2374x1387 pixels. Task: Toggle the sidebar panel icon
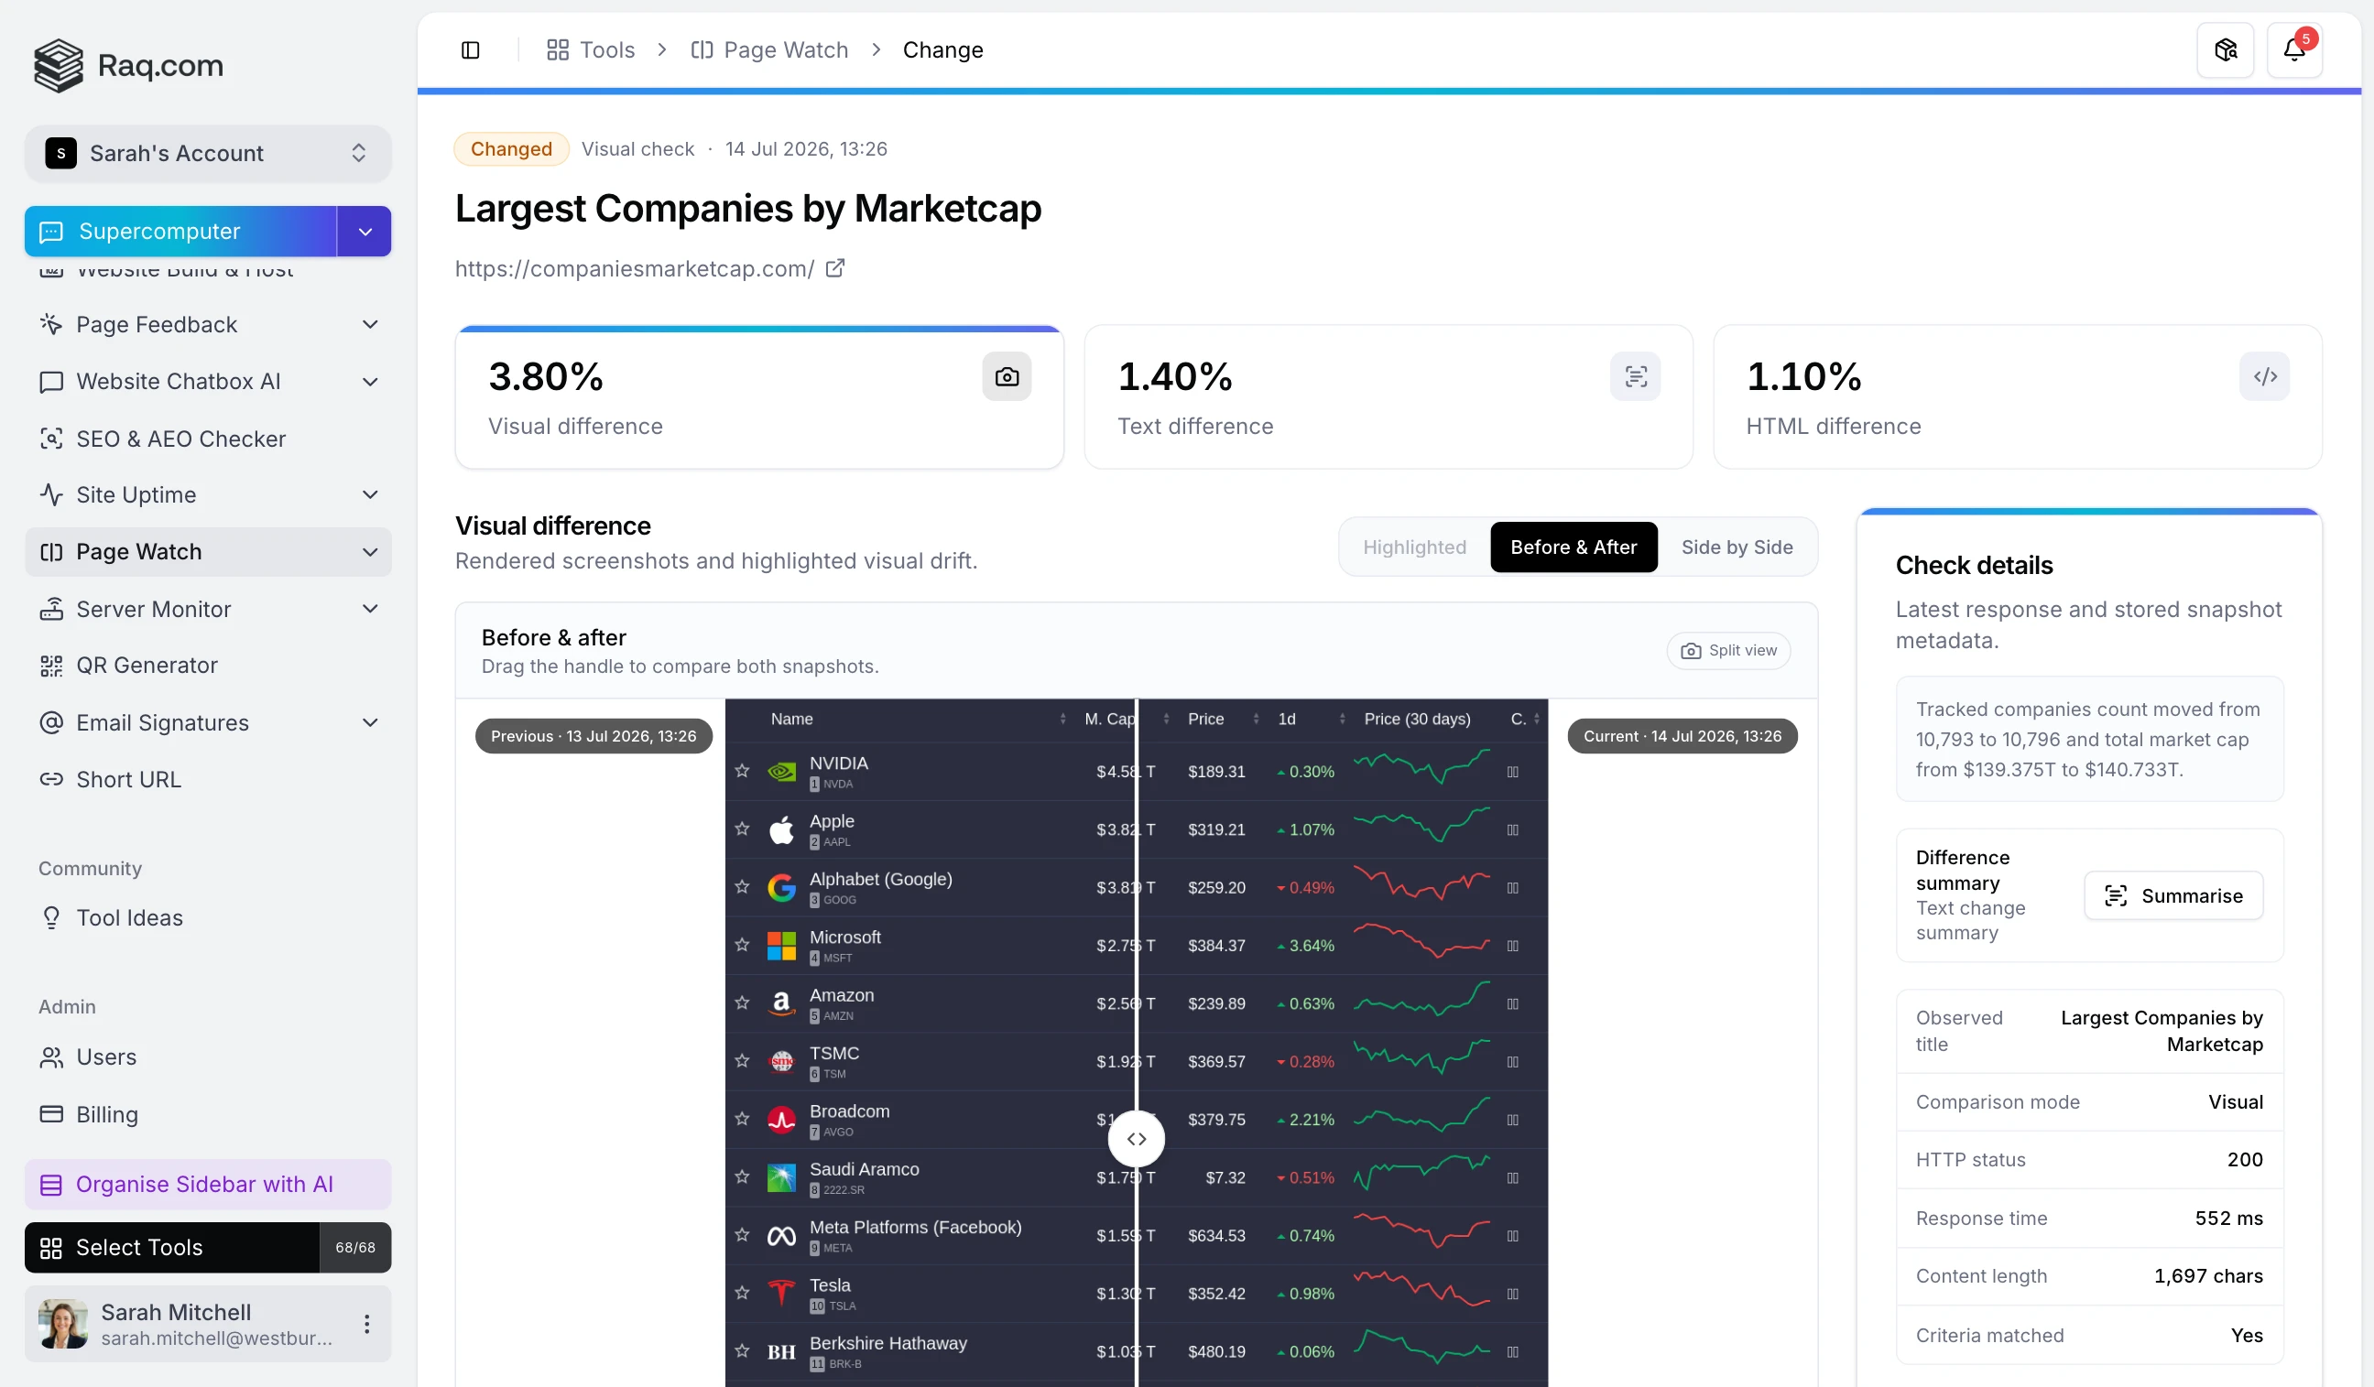coord(470,50)
